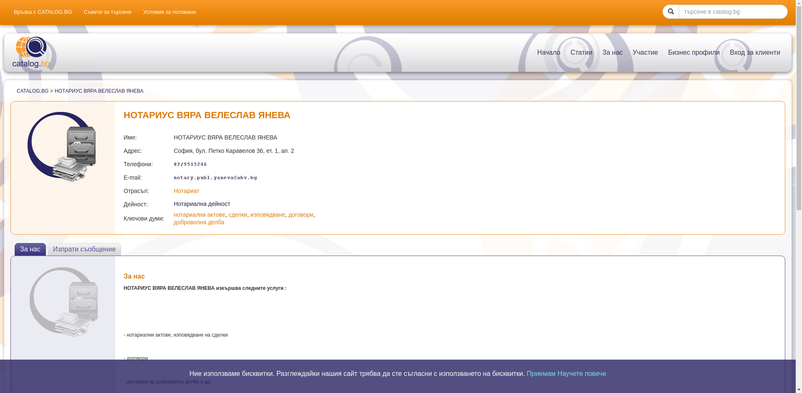The width and height of the screenshot is (802, 393).
Task: Click the filing cabinet profile image
Action: coord(62,147)
